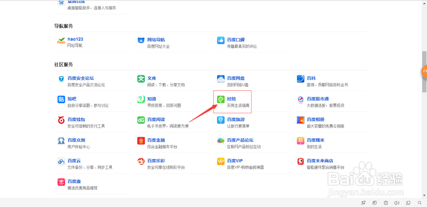427x207 pixels.
Task: Click the 百度众测 icon
Action: tap(61, 141)
